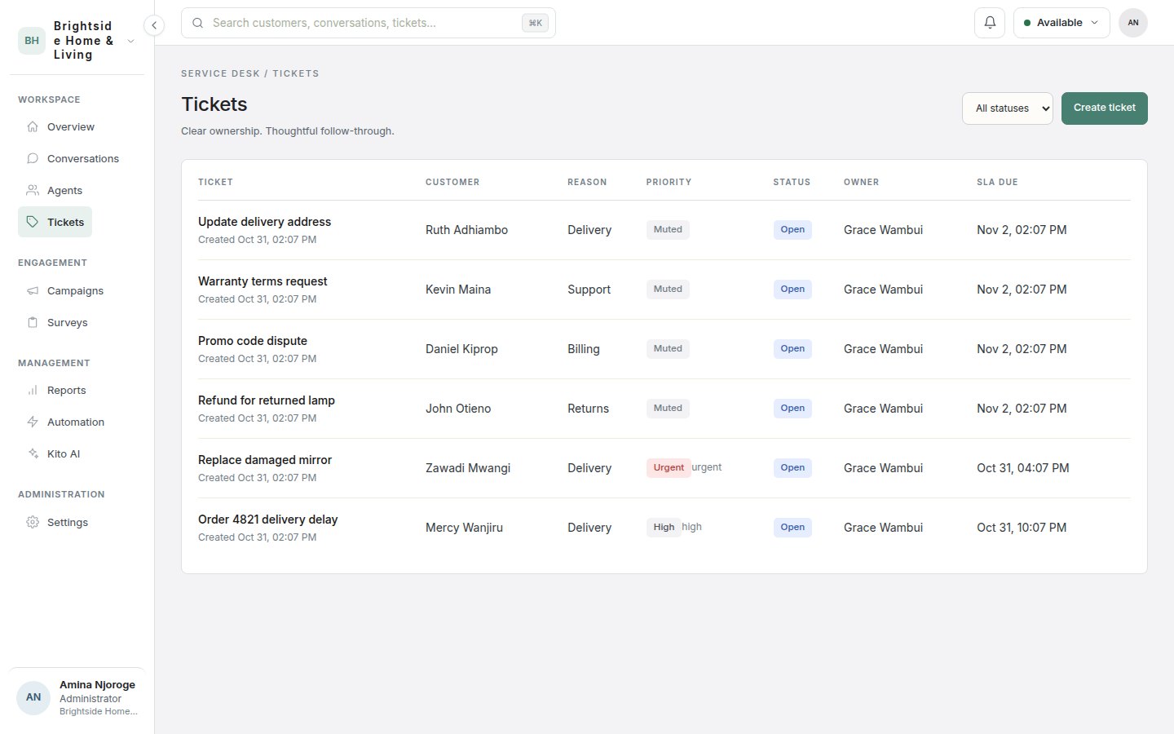Collapse the sidebar with the chevron button
This screenshot has height=734, width=1174.
coord(154,25)
